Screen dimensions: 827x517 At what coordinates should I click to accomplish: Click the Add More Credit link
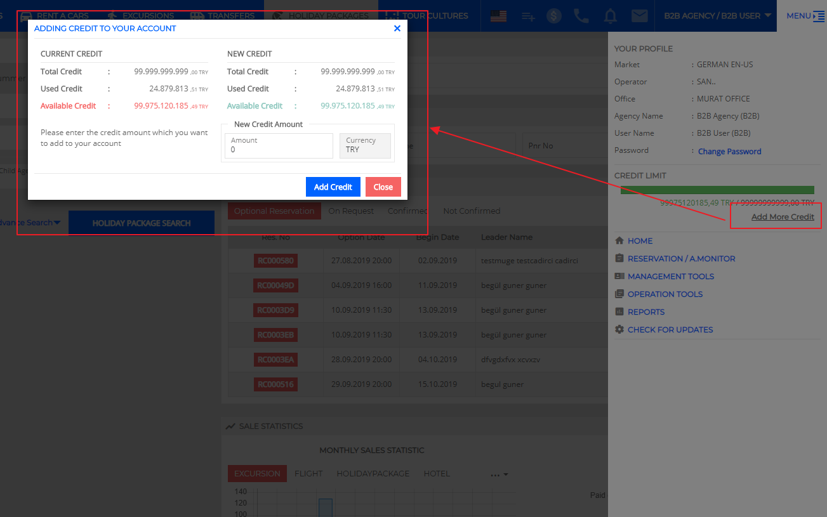pos(783,217)
